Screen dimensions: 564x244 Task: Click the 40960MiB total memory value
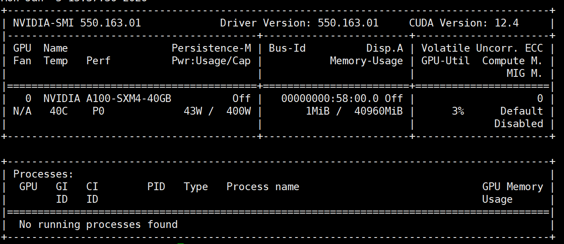pos(379,111)
